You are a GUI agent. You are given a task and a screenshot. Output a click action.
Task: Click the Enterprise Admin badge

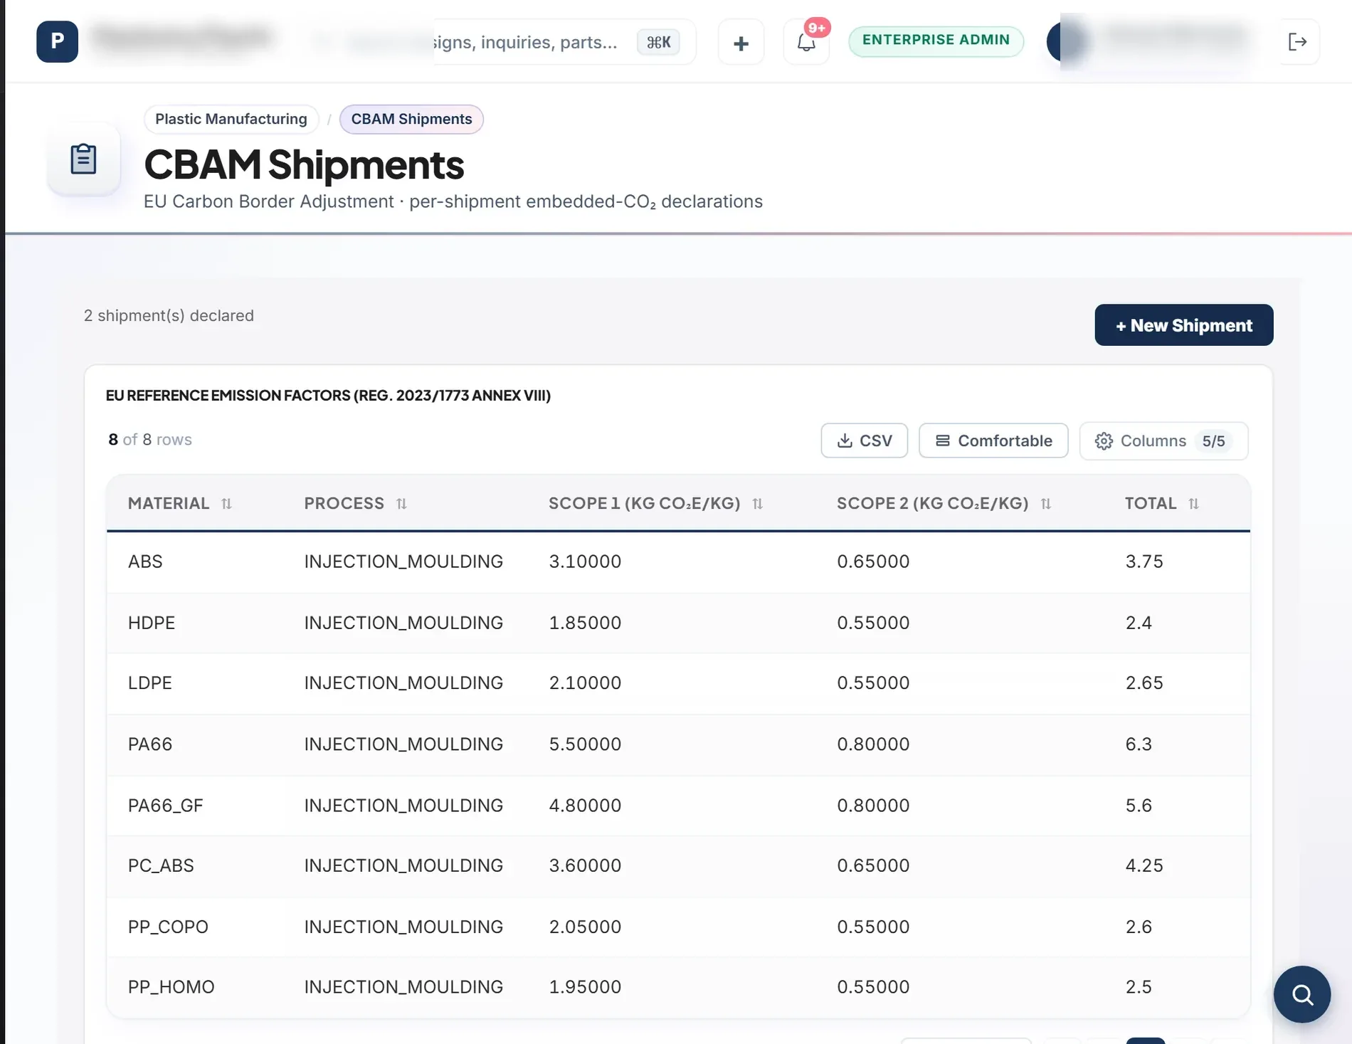tap(936, 41)
